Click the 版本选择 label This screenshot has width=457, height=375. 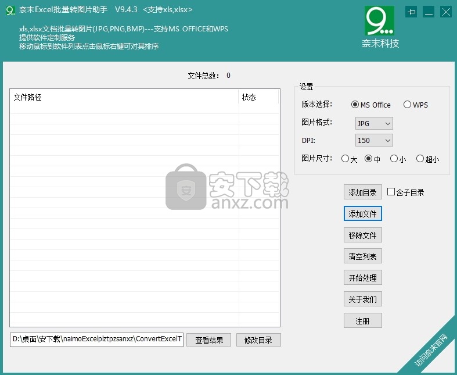pos(317,104)
